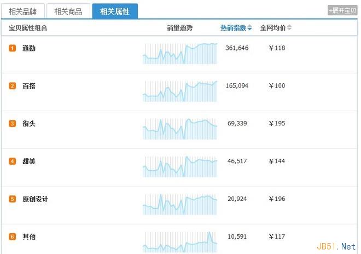
Task: Click the orange rank 6 badge
Action: [x=13, y=237]
